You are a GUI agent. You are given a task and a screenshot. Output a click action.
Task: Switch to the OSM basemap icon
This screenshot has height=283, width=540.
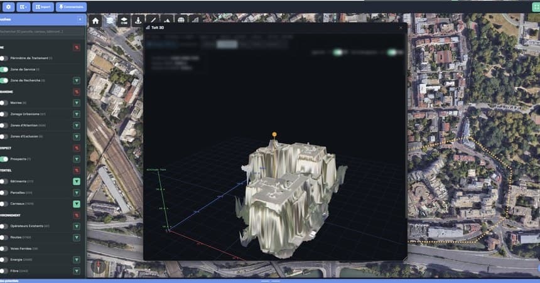[x=124, y=21]
